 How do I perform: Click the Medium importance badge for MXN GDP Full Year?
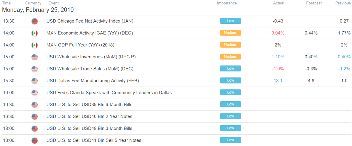[230, 45]
